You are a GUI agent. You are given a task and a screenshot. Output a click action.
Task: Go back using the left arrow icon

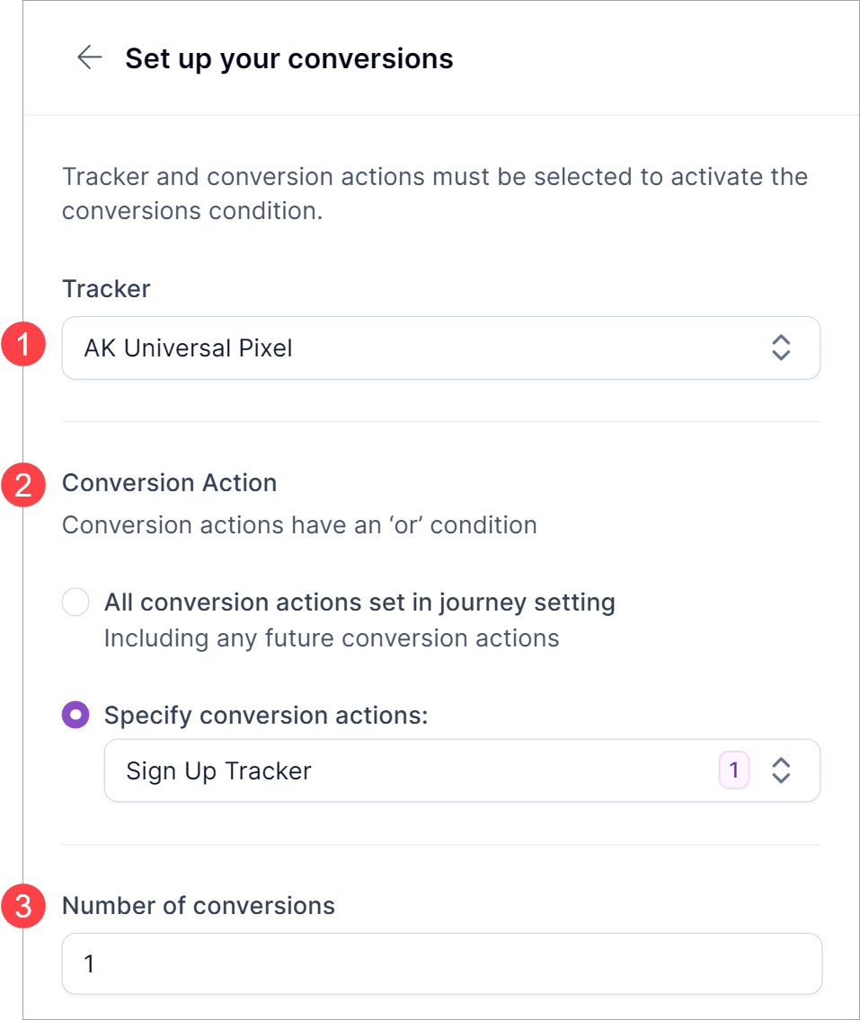coord(89,58)
